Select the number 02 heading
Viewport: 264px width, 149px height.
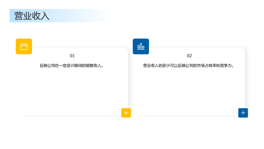189,56
